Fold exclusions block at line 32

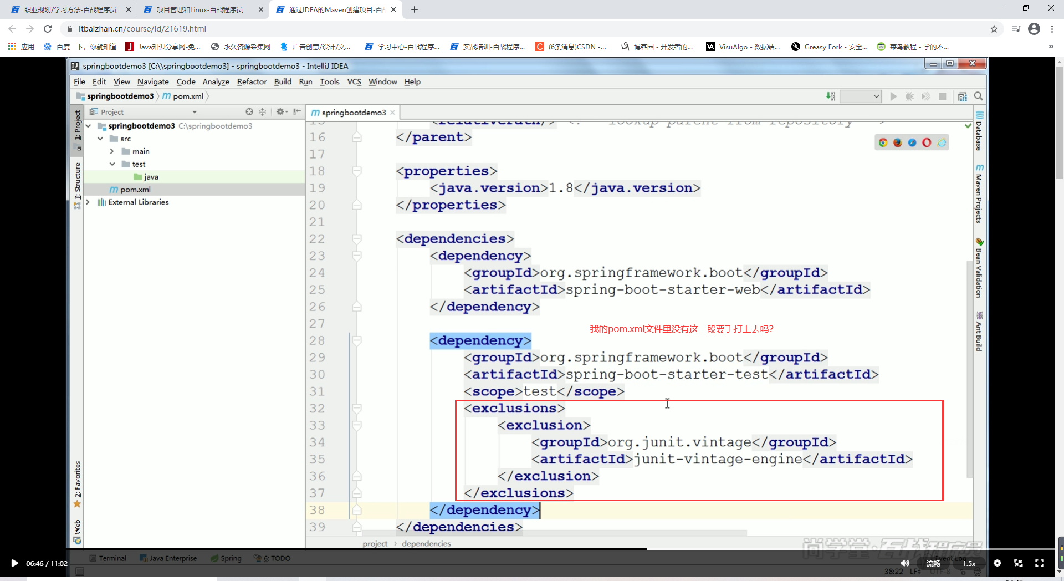[357, 409]
